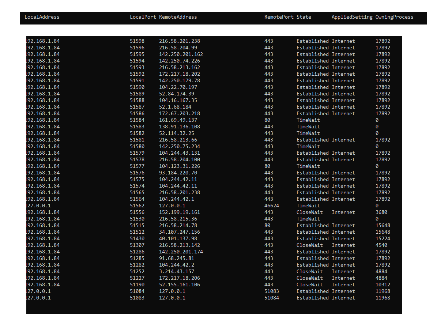Select local port 51565

[x=137, y=192]
